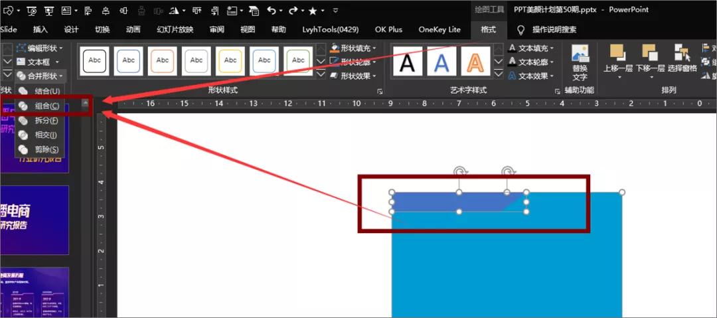Open the 文本框 (Text Box) dropdown
Screen dimensions: 717x318
(39, 61)
